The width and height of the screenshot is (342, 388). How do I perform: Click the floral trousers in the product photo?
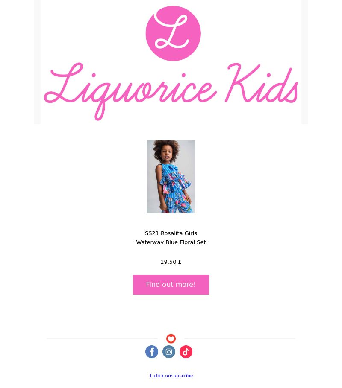tap(177, 204)
